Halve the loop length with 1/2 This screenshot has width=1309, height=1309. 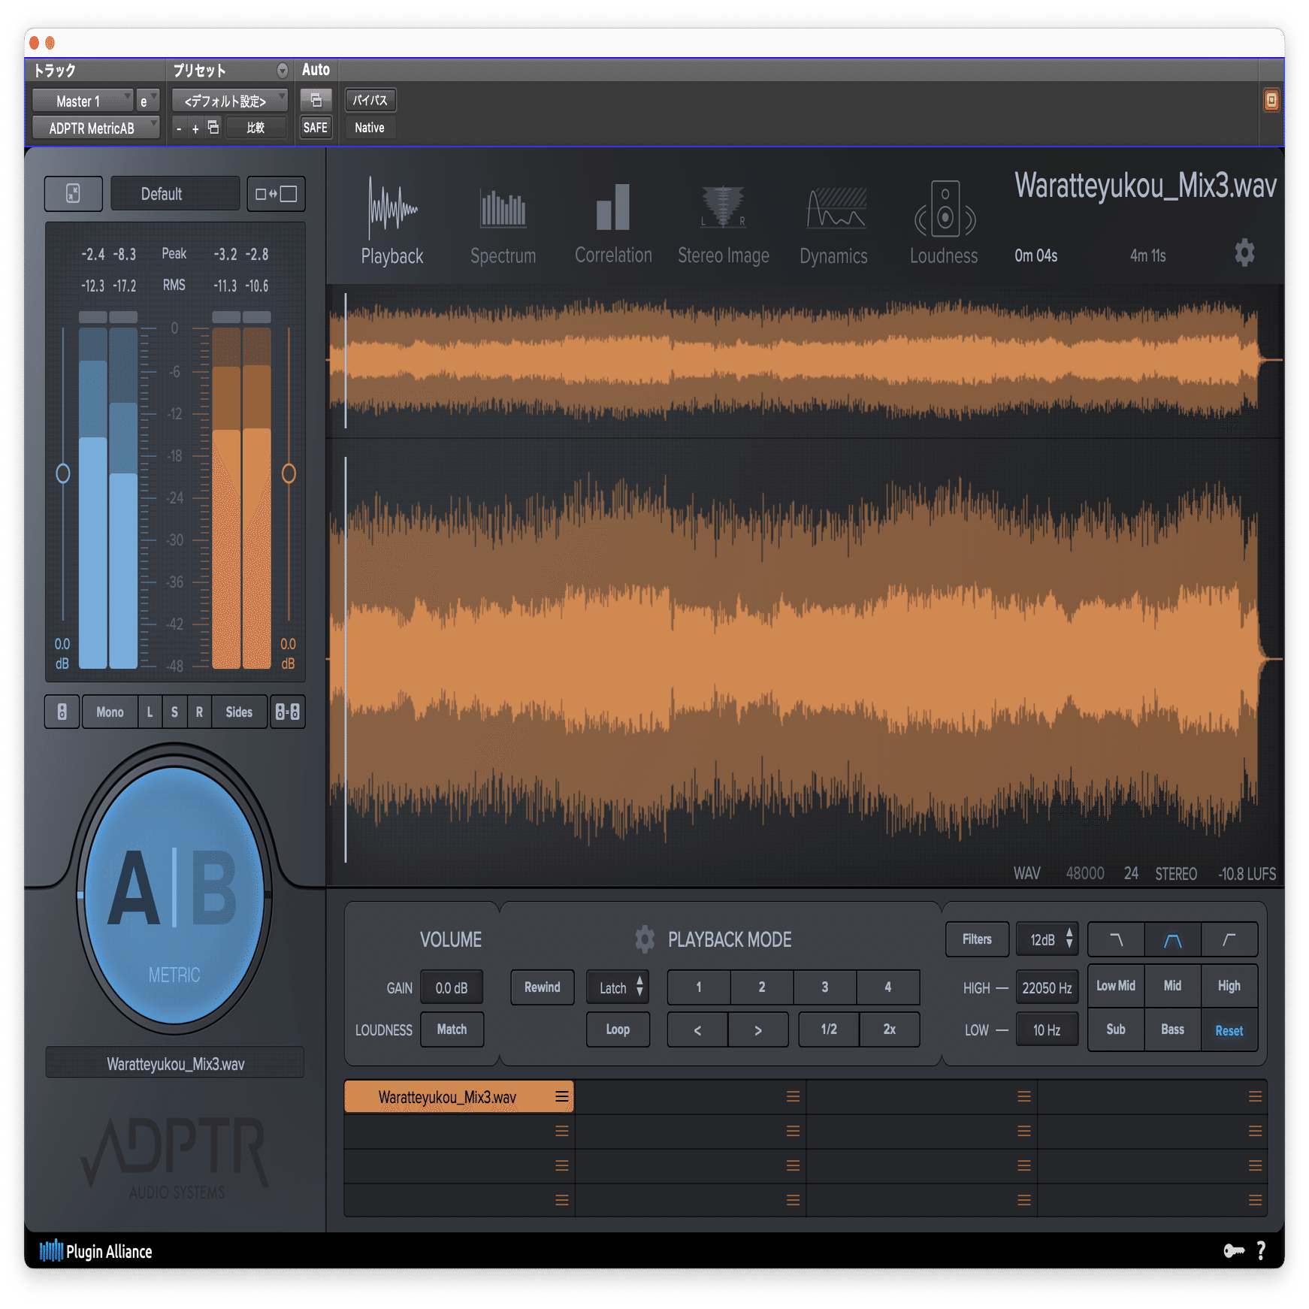[x=829, y=1029]
